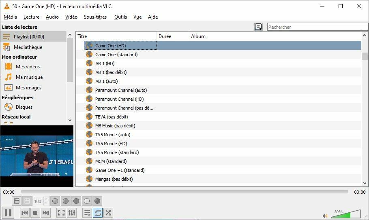Click the playlist scroll up arrow
Image resolution: width=369 pixels, height=220 pixels.
(365, 36)
